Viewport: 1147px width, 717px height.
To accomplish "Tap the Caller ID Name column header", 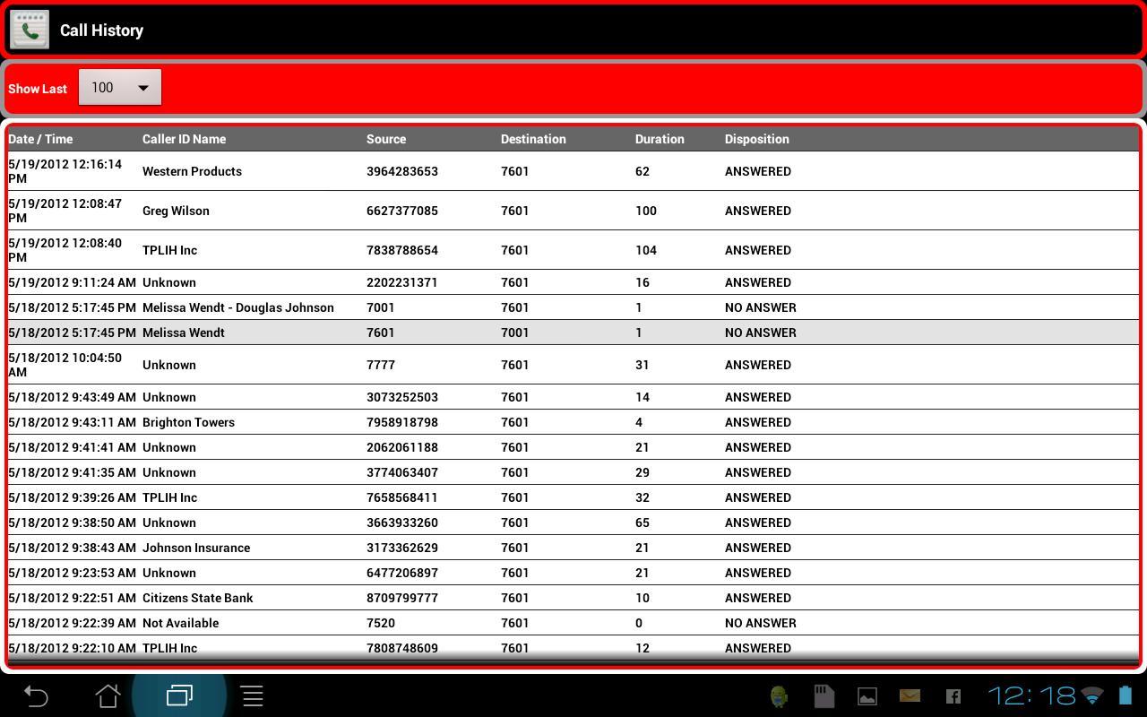I will (x=184, y=139).
